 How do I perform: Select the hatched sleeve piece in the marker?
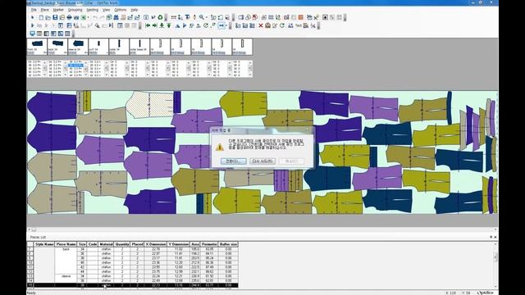(x=149, y=104)
